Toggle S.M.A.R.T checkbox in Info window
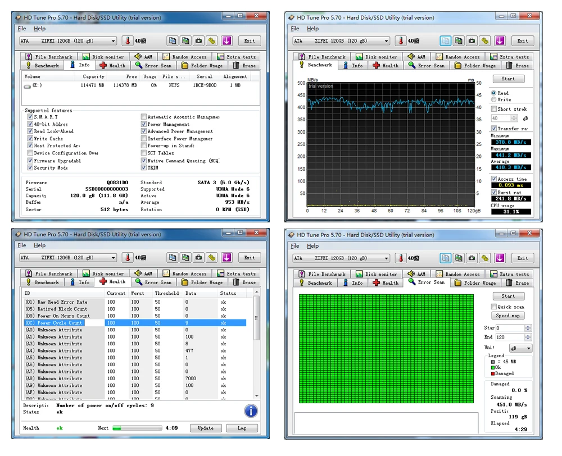 pyautogui.click(x=30, y=117)
